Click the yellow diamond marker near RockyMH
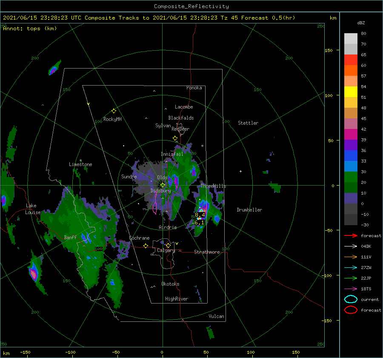383x358 pixels. [x=114, y=111]
